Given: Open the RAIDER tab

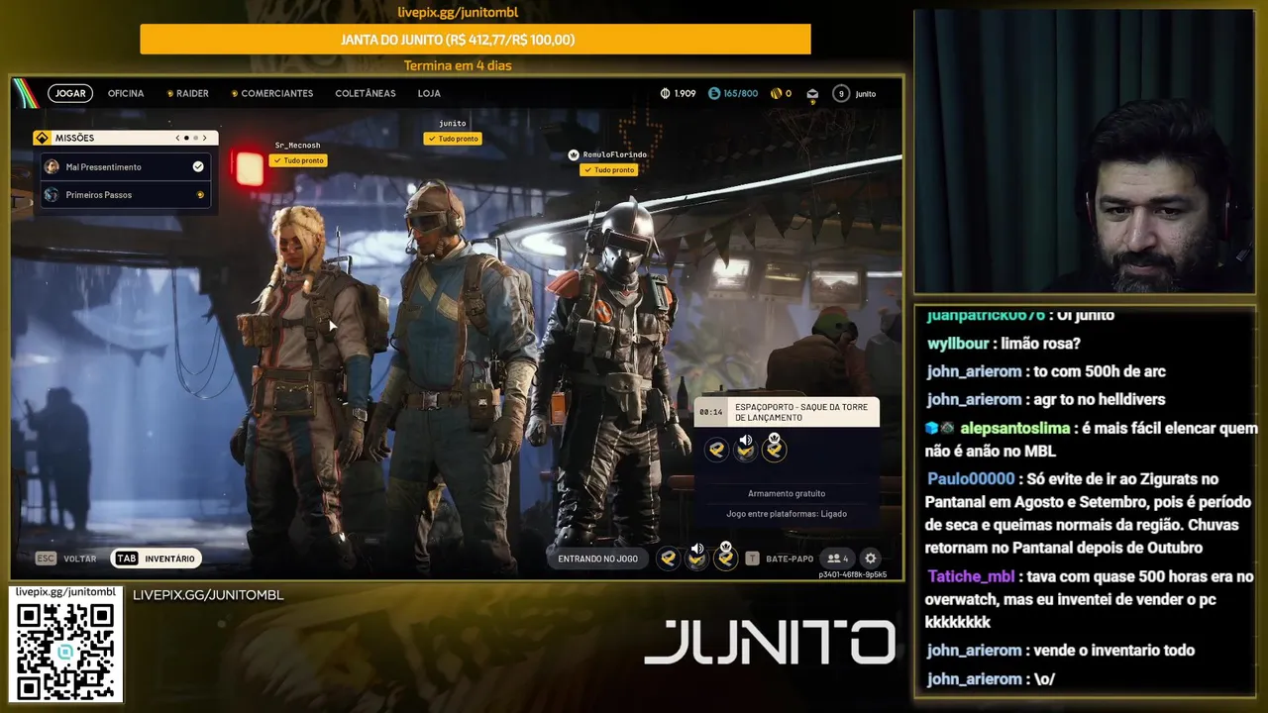Looking at the screenshot, I should pos(188,93).
